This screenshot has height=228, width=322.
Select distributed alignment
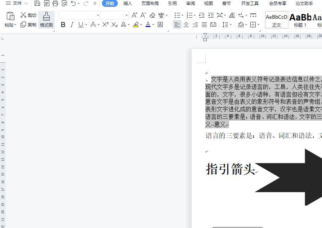pos(213,24)
